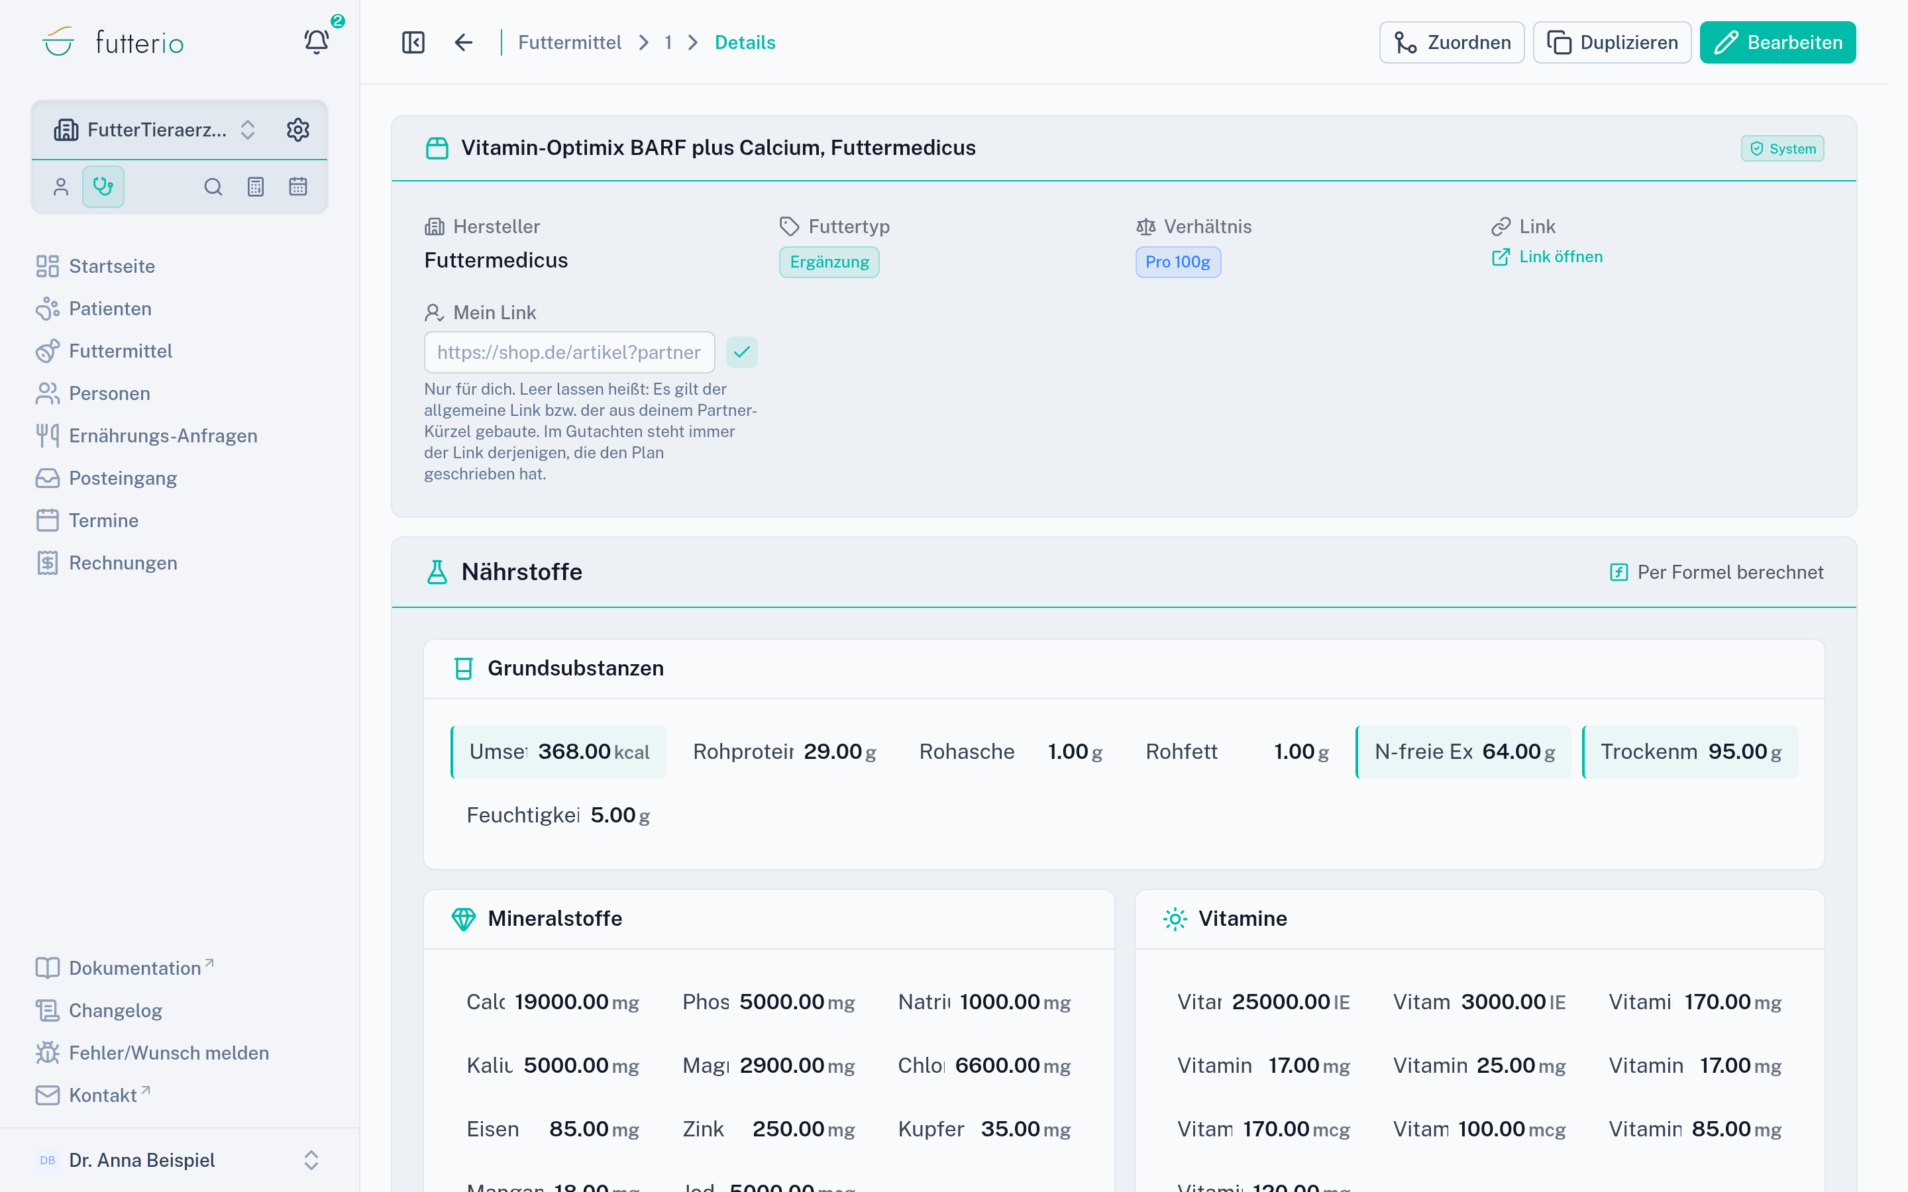Click the Link chain icon
1908x1192 pixels.
pyautogui.click(x=1501, y=227)
